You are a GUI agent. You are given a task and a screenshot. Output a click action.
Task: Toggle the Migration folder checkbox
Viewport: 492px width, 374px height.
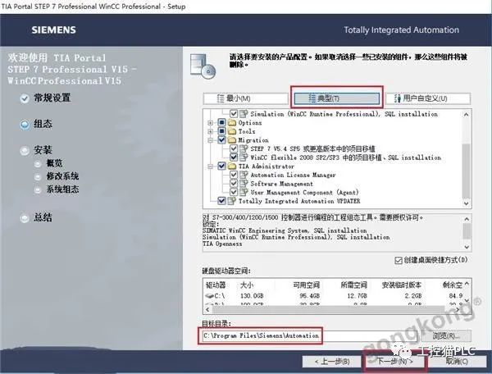(221, 140)
